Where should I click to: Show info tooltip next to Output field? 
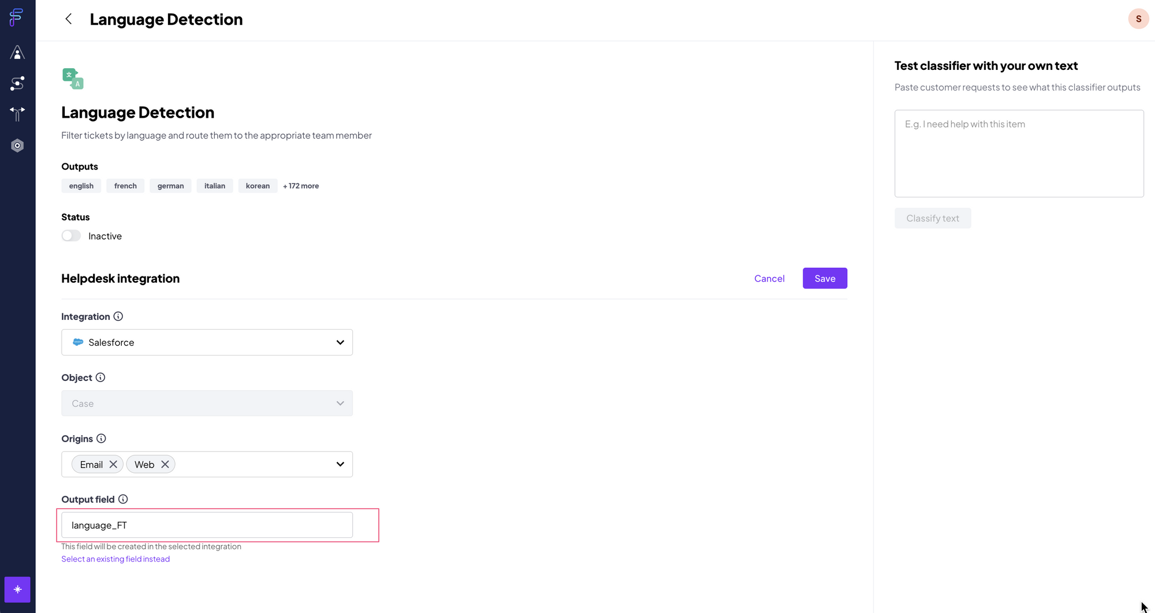tap(123, 499)
